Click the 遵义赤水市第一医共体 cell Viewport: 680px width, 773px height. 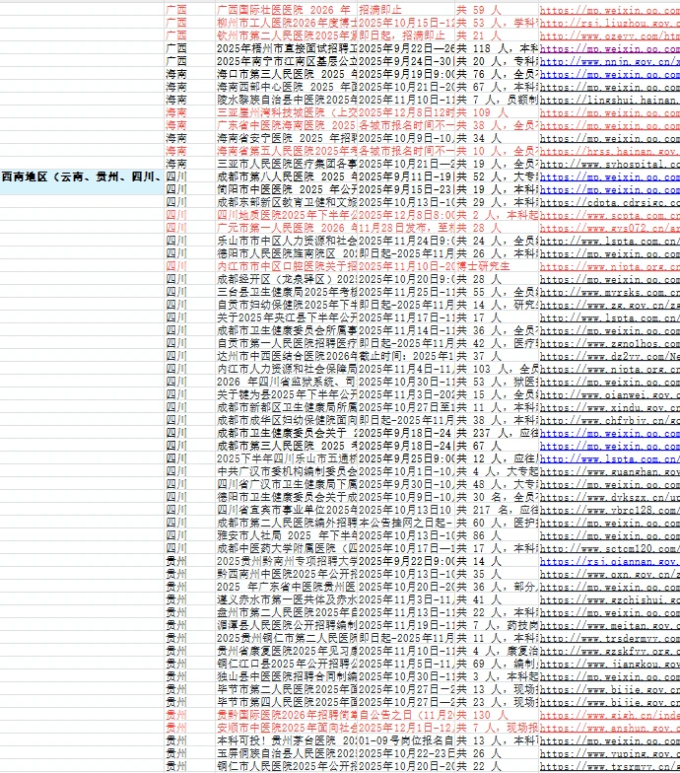tap(287, 599)
